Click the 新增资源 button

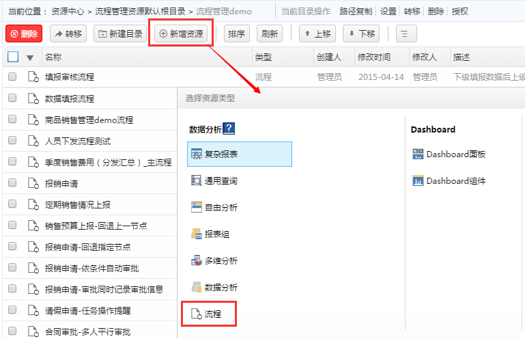click(x=181, y=33)
